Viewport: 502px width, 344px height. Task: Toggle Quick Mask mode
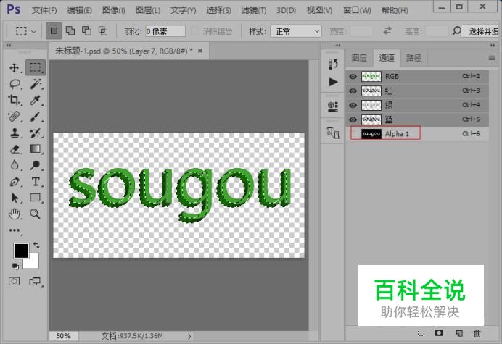pos(14,281)
